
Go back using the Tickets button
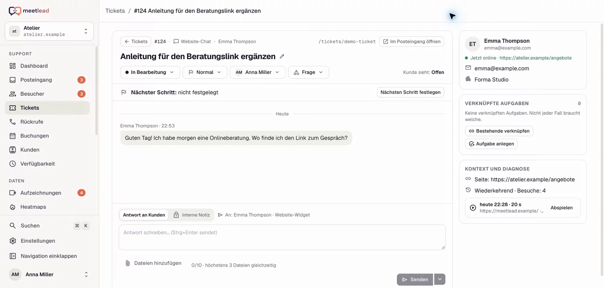(x=136, y=42)
